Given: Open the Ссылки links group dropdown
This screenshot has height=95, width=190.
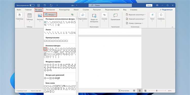Looking at the screenshot, I should click(104, 17).
